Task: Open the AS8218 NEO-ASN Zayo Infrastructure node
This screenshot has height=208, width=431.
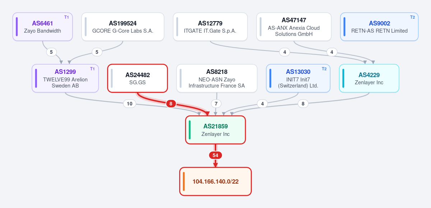Action: (217, 78)
